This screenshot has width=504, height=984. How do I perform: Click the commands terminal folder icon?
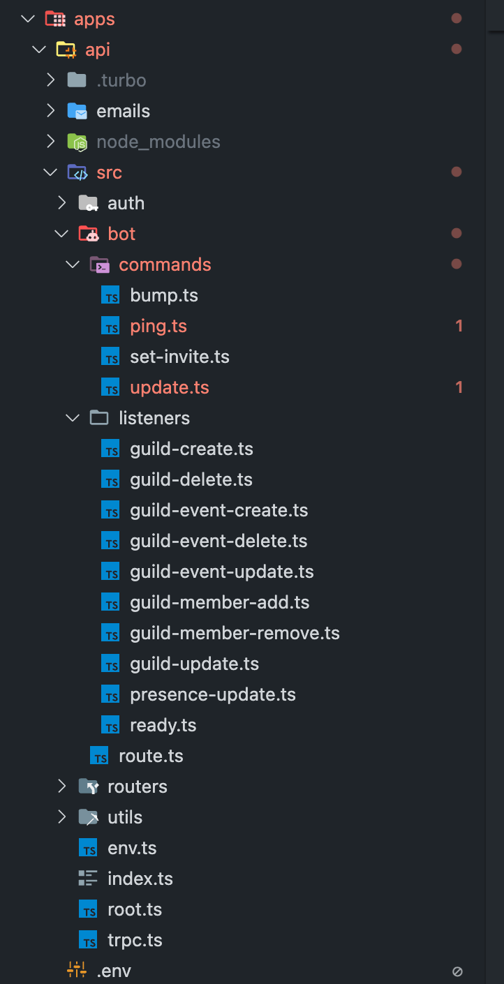coord(99,264)
